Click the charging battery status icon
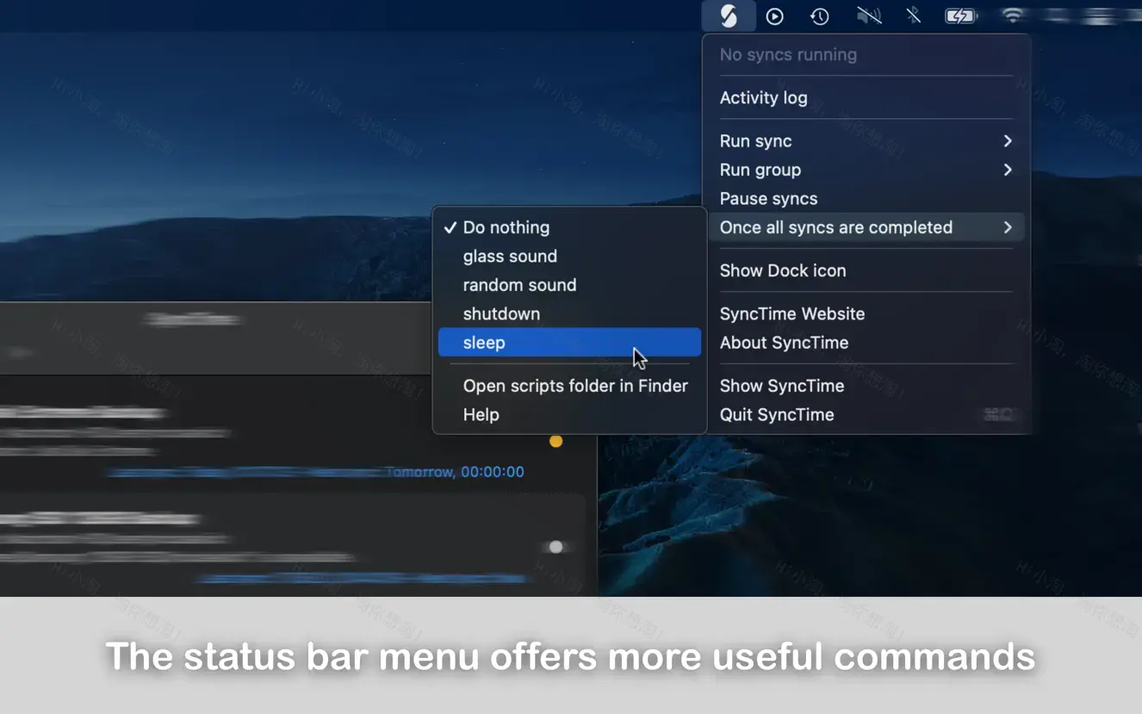Viewport: 1142px width, 714px height. coord(961,15)
